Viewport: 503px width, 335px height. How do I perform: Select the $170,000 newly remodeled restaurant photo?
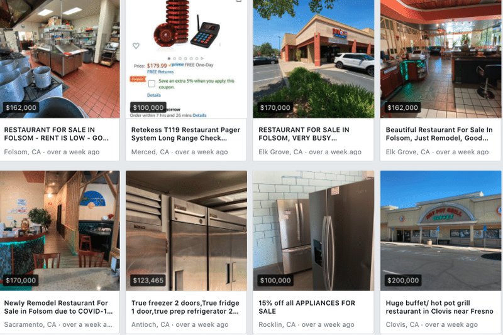point(60,230)
